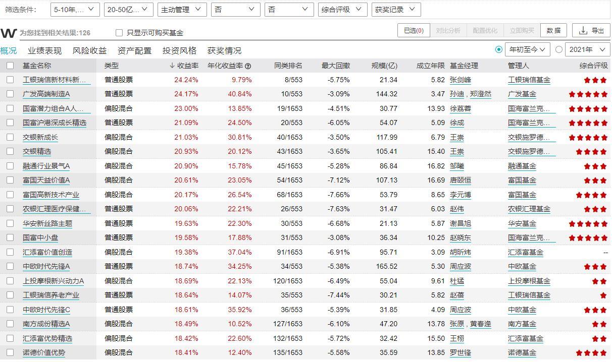Open the 5-10年 filter dropdown
The width and height of the screenshot is (612, 362).
[75, 9]
